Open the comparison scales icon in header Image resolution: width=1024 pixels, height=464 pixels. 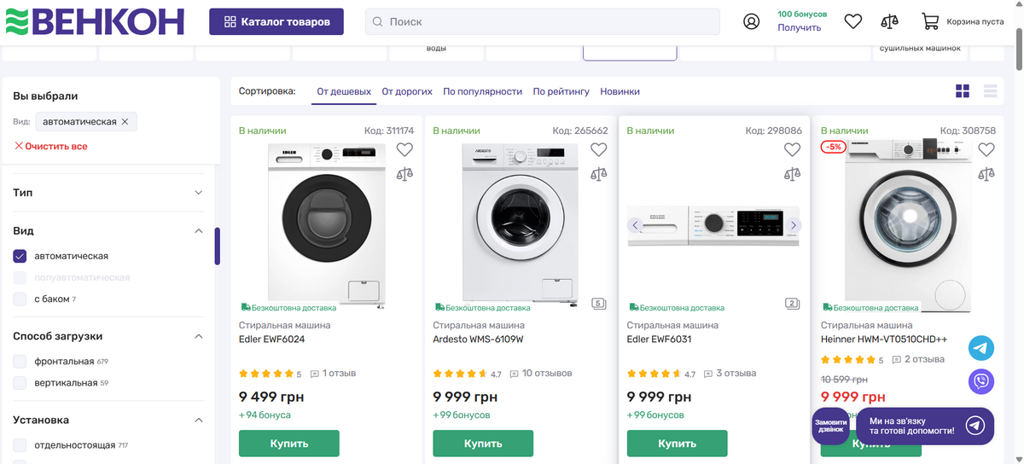tap(890, 21)
